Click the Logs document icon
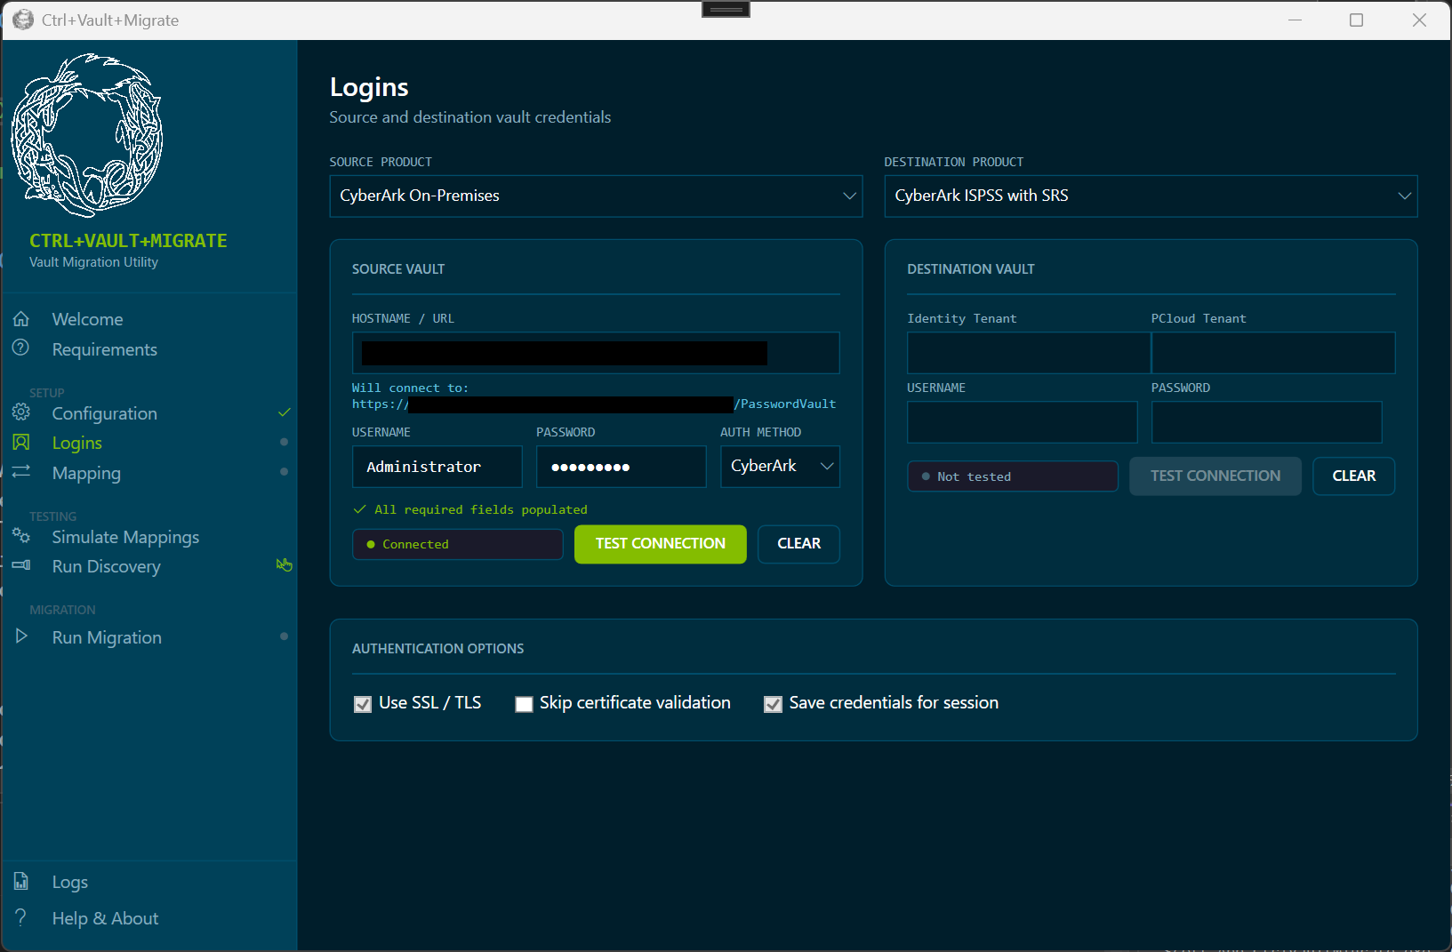 21,881
